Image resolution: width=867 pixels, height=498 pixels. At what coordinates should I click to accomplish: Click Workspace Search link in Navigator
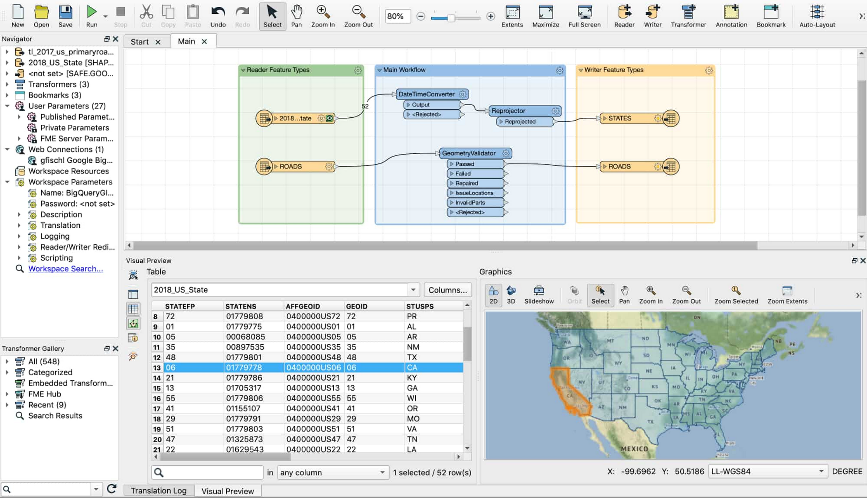pos(65,268)
